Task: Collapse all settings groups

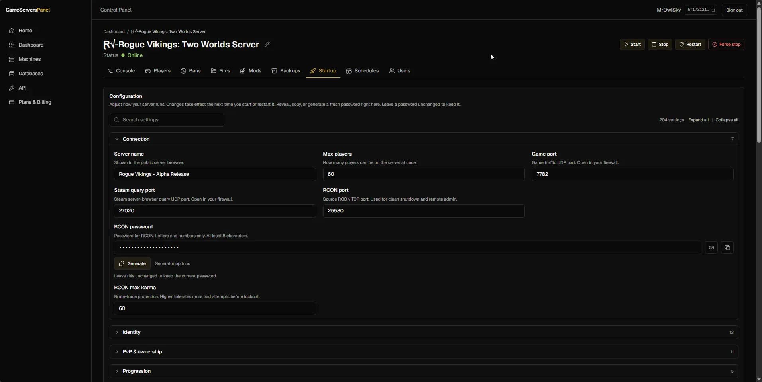Action: (x=727, y=120)
